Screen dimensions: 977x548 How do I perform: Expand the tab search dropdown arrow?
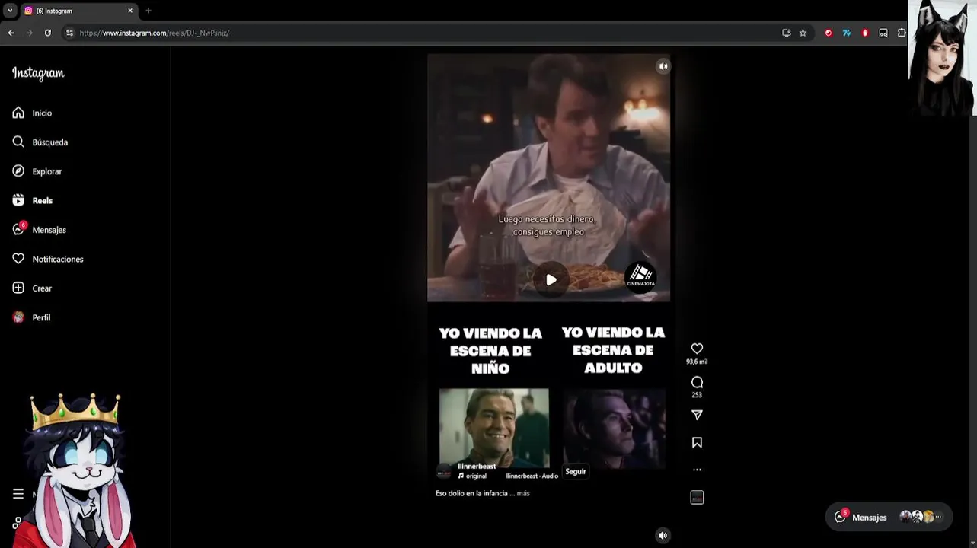pos(10,11)
